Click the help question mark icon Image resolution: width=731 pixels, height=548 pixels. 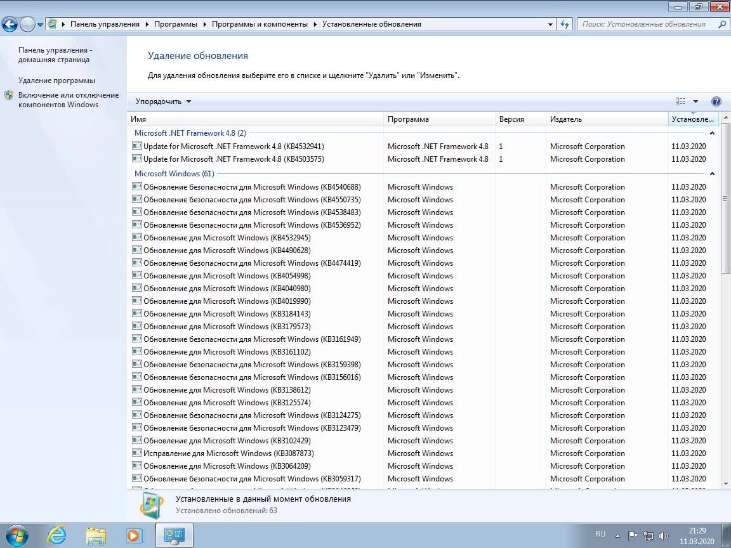(x=716, y=101)
